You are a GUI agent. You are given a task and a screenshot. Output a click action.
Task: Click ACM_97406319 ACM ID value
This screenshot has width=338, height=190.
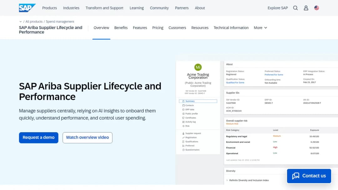234,111
